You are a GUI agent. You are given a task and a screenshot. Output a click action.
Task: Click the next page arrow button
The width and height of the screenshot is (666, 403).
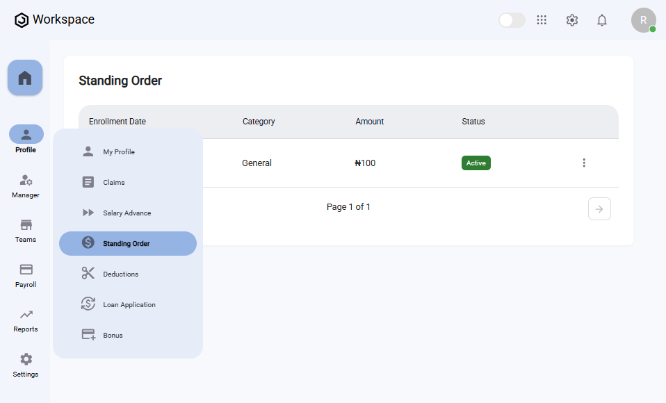tap(599, 209)
